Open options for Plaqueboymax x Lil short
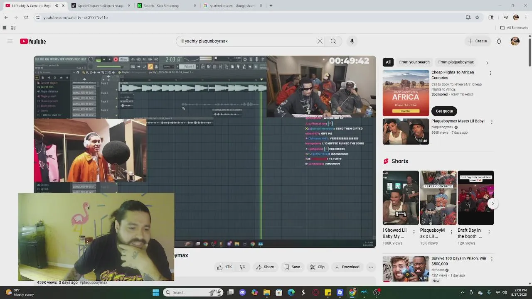 (451, 233)
